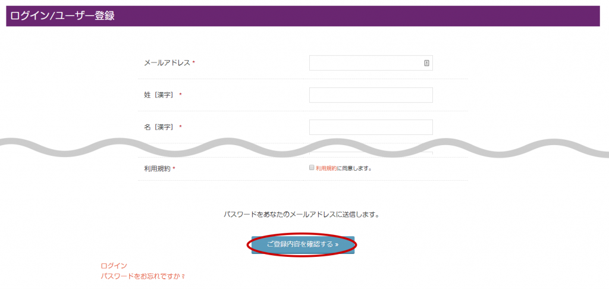Select the 名［漢字］ input field
Viewport: 609px width, 289px height.
click(371, 127)
